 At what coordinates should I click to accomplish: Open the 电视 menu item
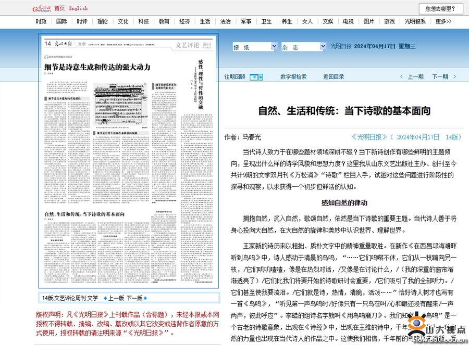point(349,21)
